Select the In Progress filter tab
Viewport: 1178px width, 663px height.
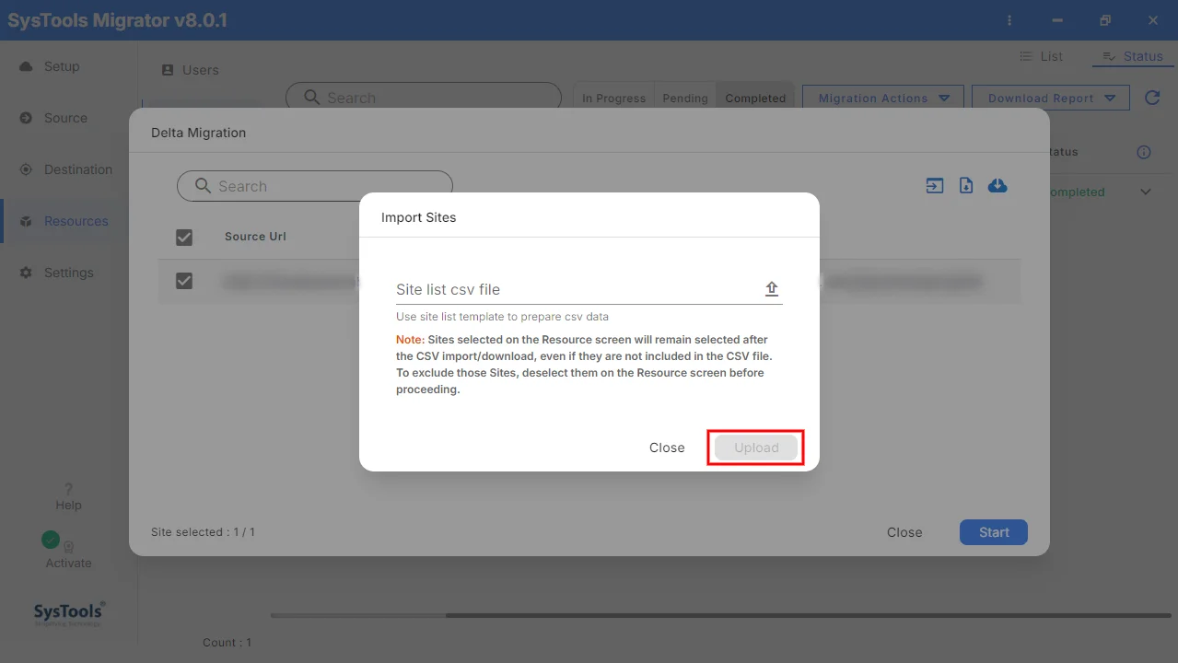613,98
